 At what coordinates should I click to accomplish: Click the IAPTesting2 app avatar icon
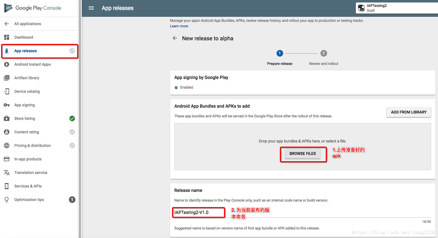(361, 8)
